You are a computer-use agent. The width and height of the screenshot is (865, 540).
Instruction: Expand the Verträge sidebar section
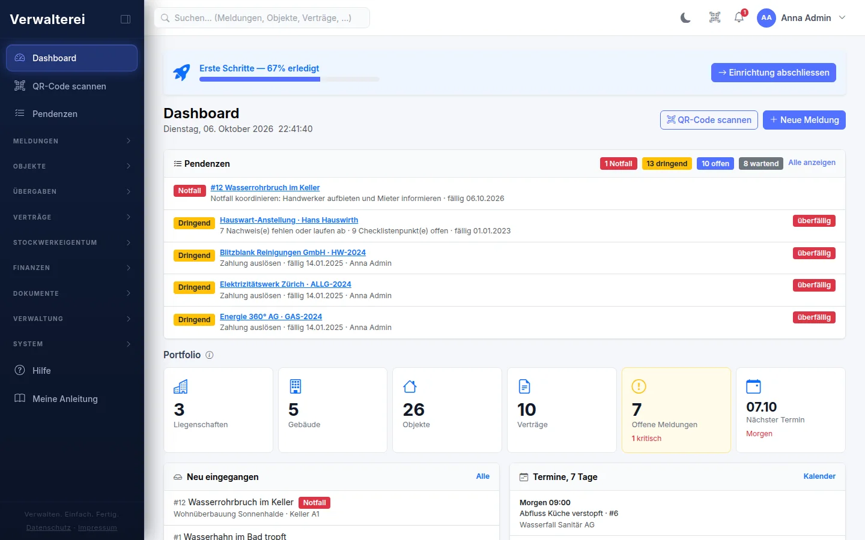pyautogui.click(x=72, y=217)
